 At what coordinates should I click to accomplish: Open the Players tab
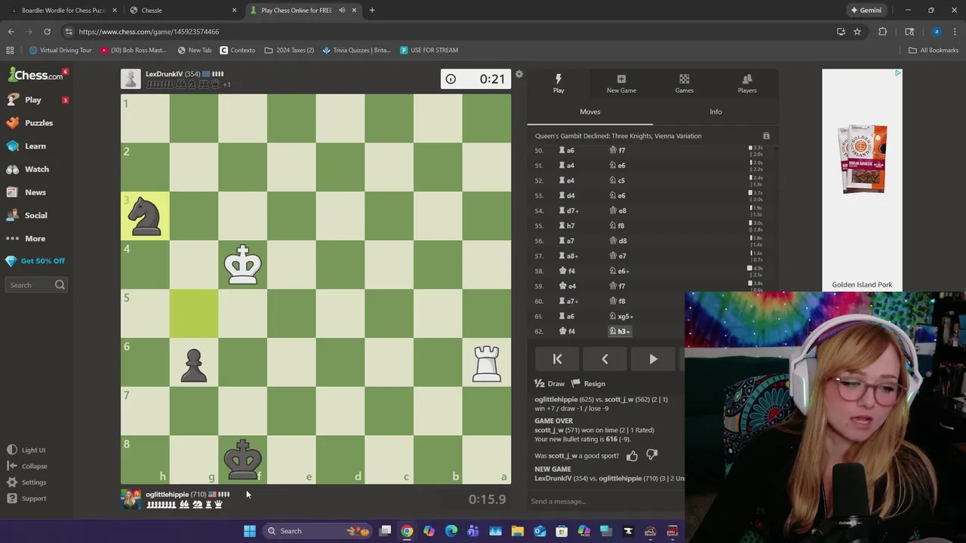[747, 84]
